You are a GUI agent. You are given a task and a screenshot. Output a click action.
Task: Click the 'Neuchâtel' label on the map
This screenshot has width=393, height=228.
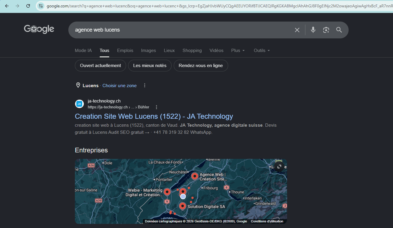(x=178, y=172)
